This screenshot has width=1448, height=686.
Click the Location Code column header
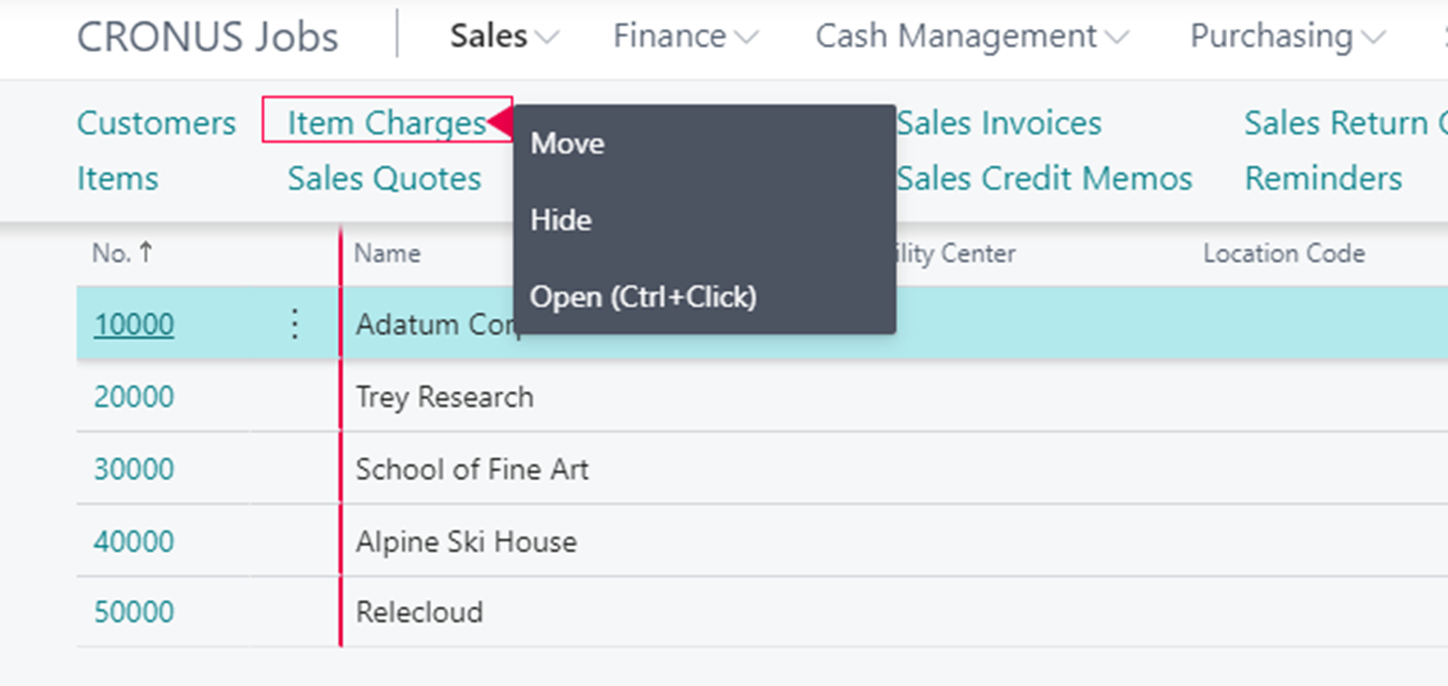1283,252
